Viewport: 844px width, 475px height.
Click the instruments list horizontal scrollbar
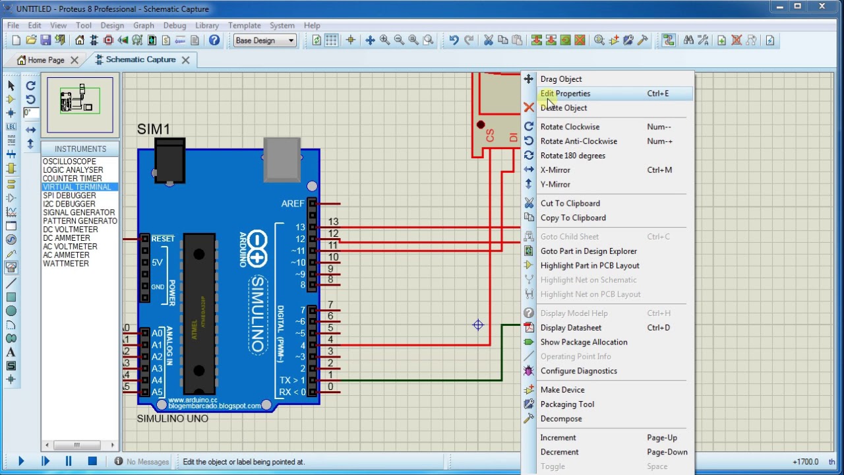click(x=79, y=445)
